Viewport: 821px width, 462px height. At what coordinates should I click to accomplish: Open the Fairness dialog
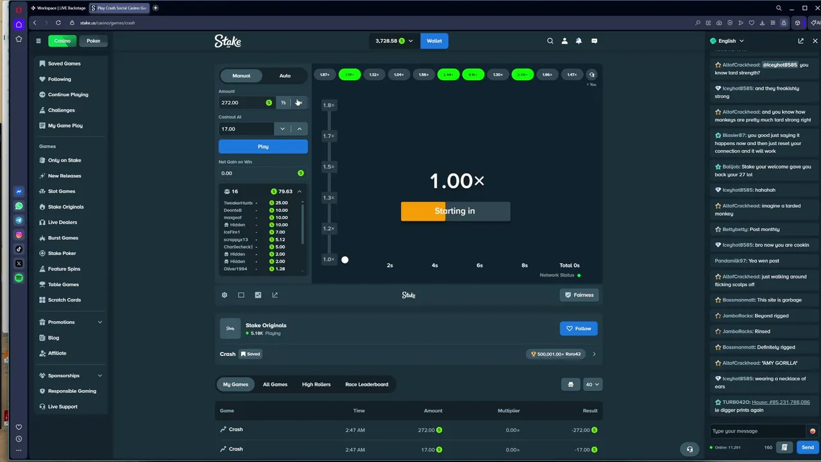pyautogui.click(x=579, y=295)
